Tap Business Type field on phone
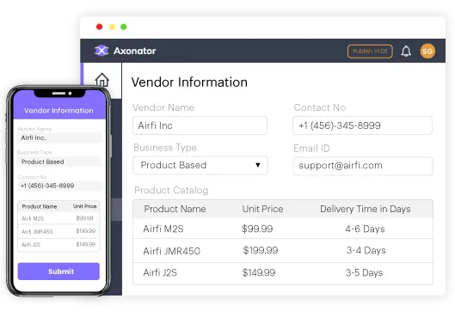This screenshot has height=317, width=455. [x=60, y=162]
